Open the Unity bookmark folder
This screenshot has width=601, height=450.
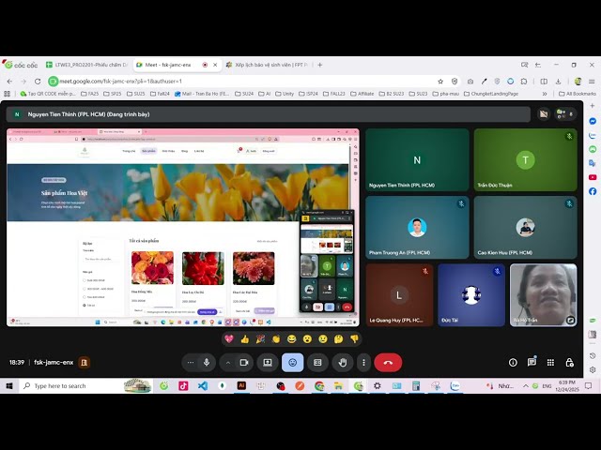click(x=285, y=94)
